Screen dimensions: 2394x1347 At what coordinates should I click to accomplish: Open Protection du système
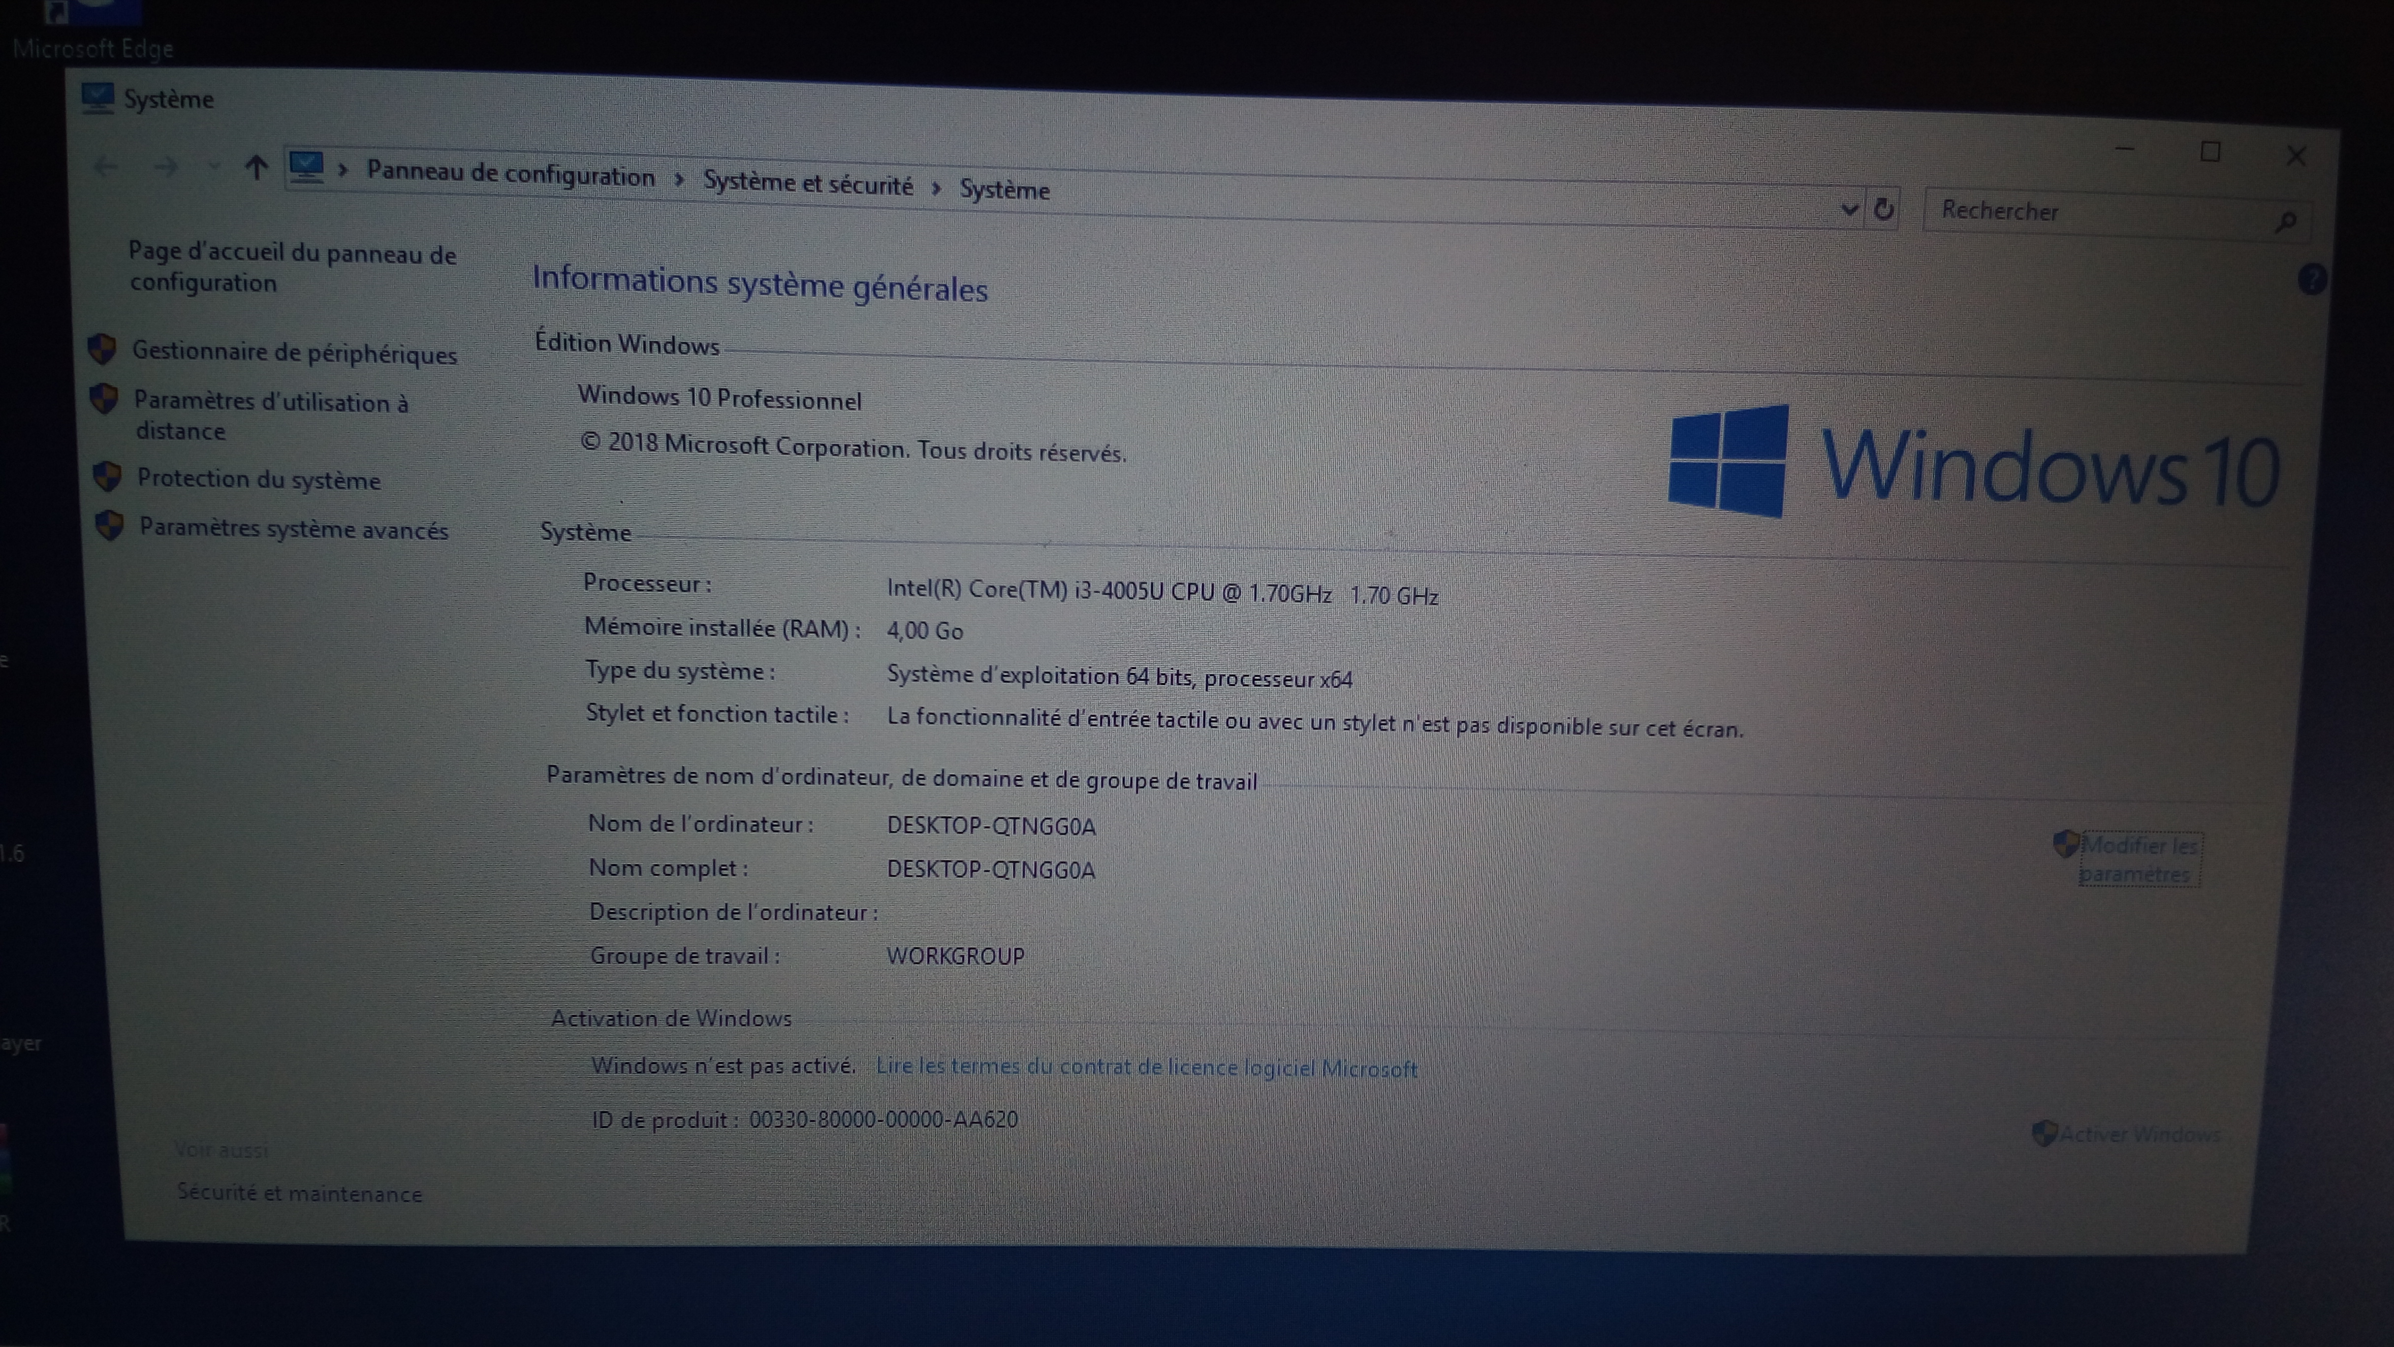point(259,480)
